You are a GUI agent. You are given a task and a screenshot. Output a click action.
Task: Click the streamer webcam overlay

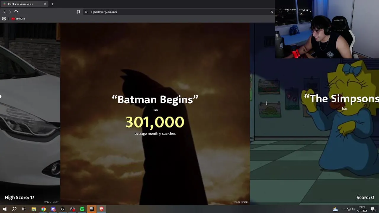pos(327,29)
